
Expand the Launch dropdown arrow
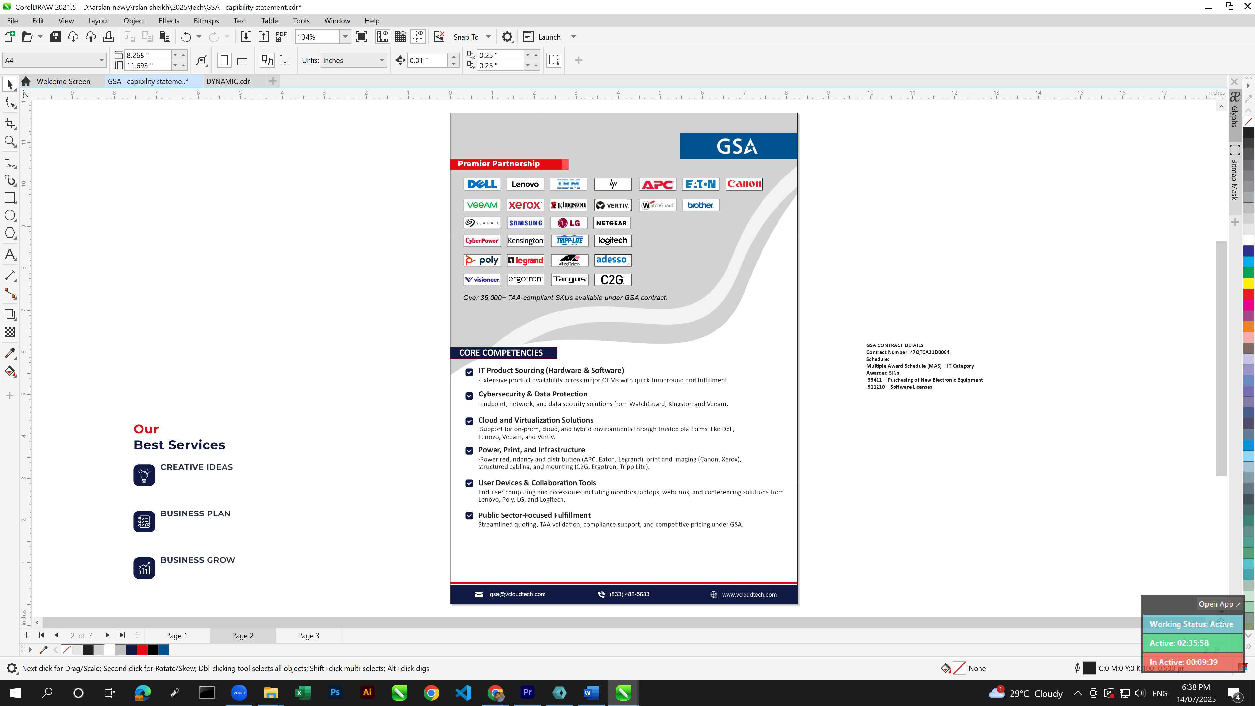tap(574, 37)
